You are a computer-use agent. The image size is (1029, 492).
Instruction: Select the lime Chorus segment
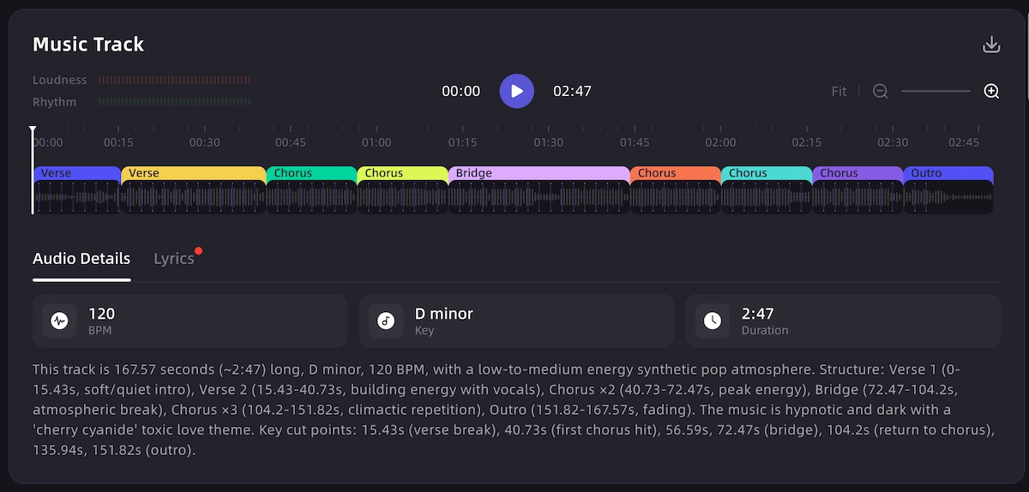(x=402, y=173)
